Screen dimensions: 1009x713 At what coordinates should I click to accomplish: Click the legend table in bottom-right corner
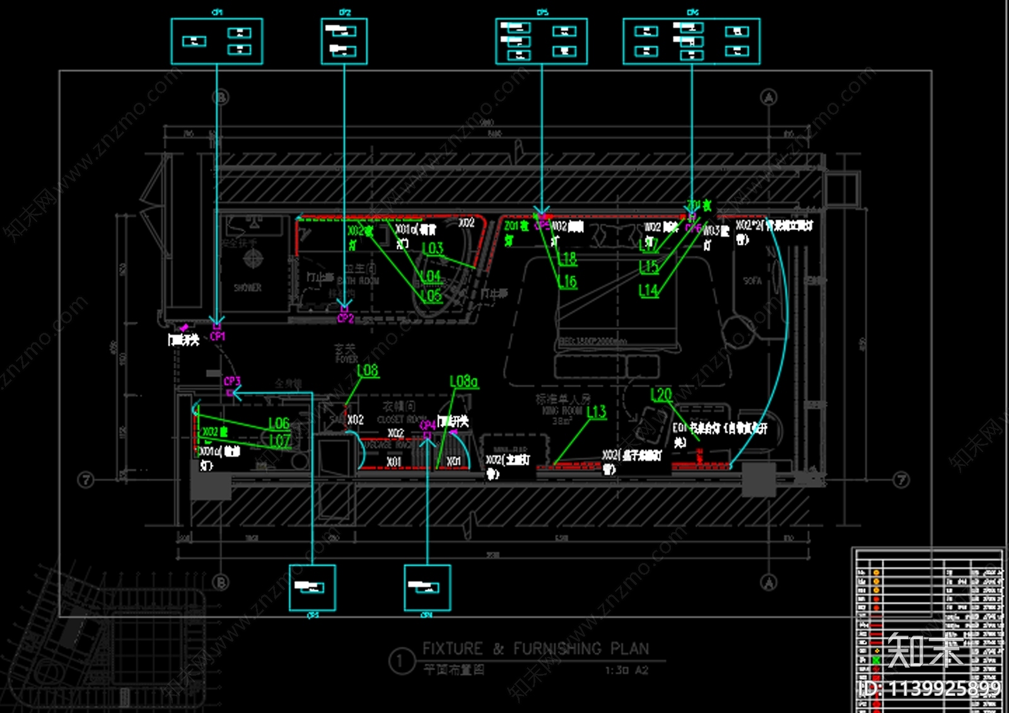click(x=928, y=630)
